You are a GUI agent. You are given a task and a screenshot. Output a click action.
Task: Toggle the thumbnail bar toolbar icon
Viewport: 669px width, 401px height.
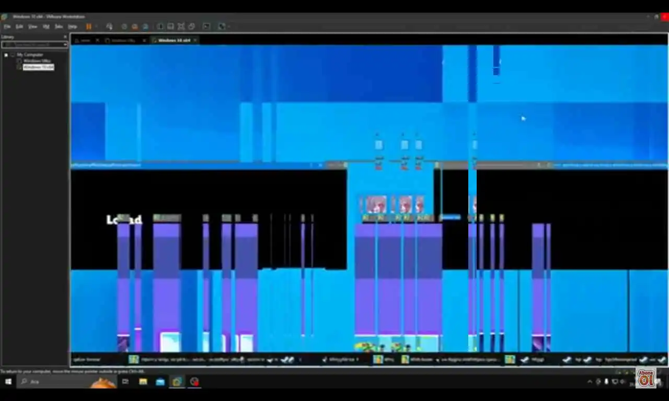[x=170, y=26]
